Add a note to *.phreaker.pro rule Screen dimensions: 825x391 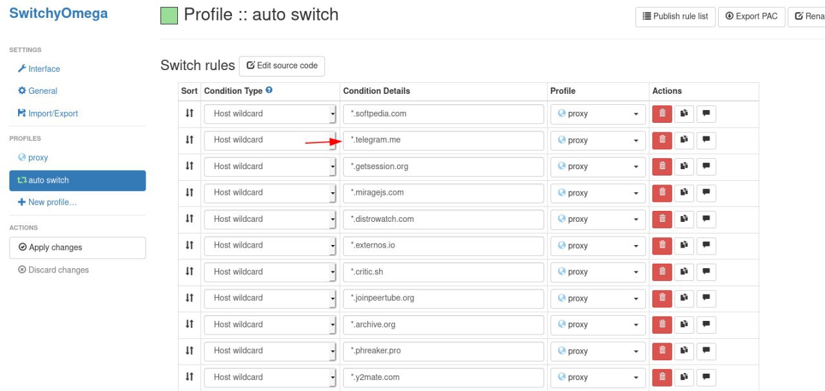[706, 351]
